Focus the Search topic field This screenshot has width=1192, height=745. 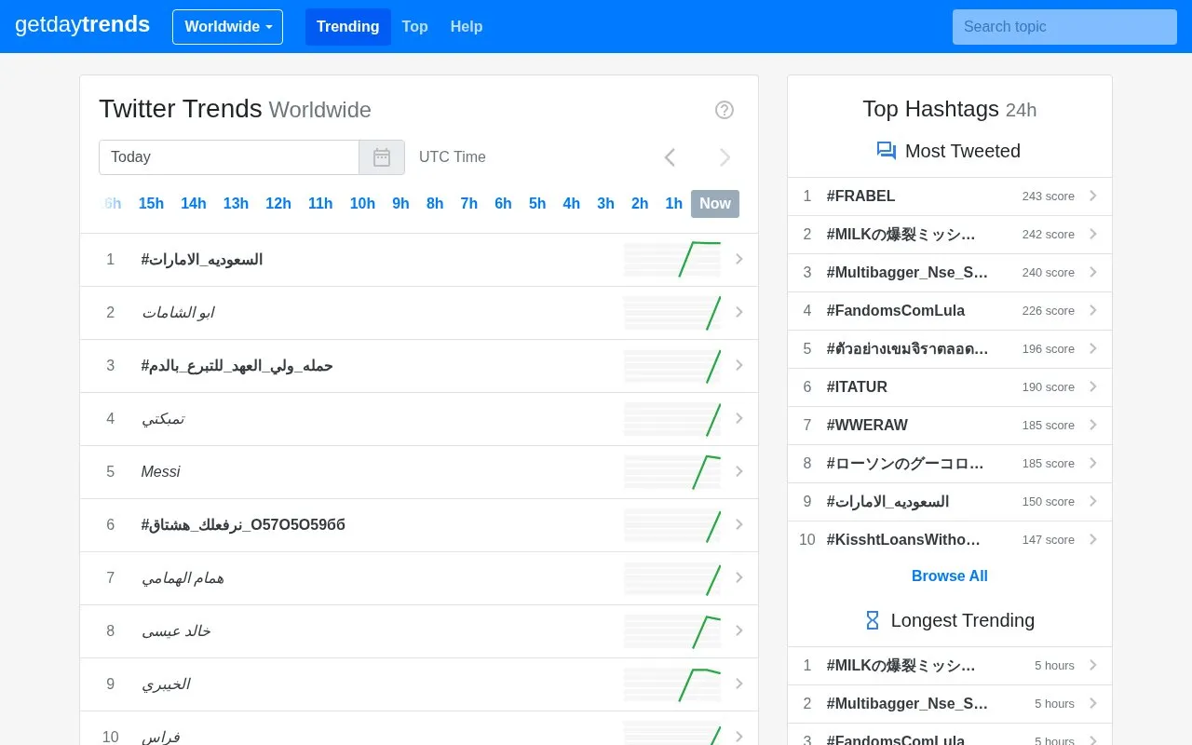click(x=1064, y=27)
